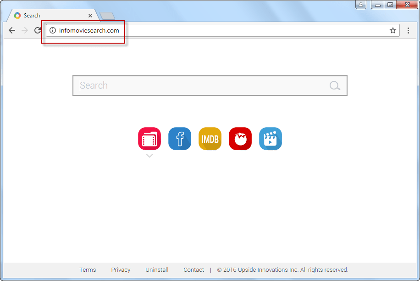This screenshot has height=281, width=420.
Task: Open the IMDB shortcut icon
Action: [x=210, y=139]
